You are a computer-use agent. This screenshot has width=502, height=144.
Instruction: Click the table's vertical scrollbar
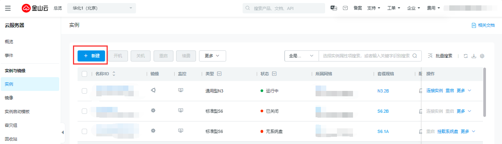[x=484, y=92]
